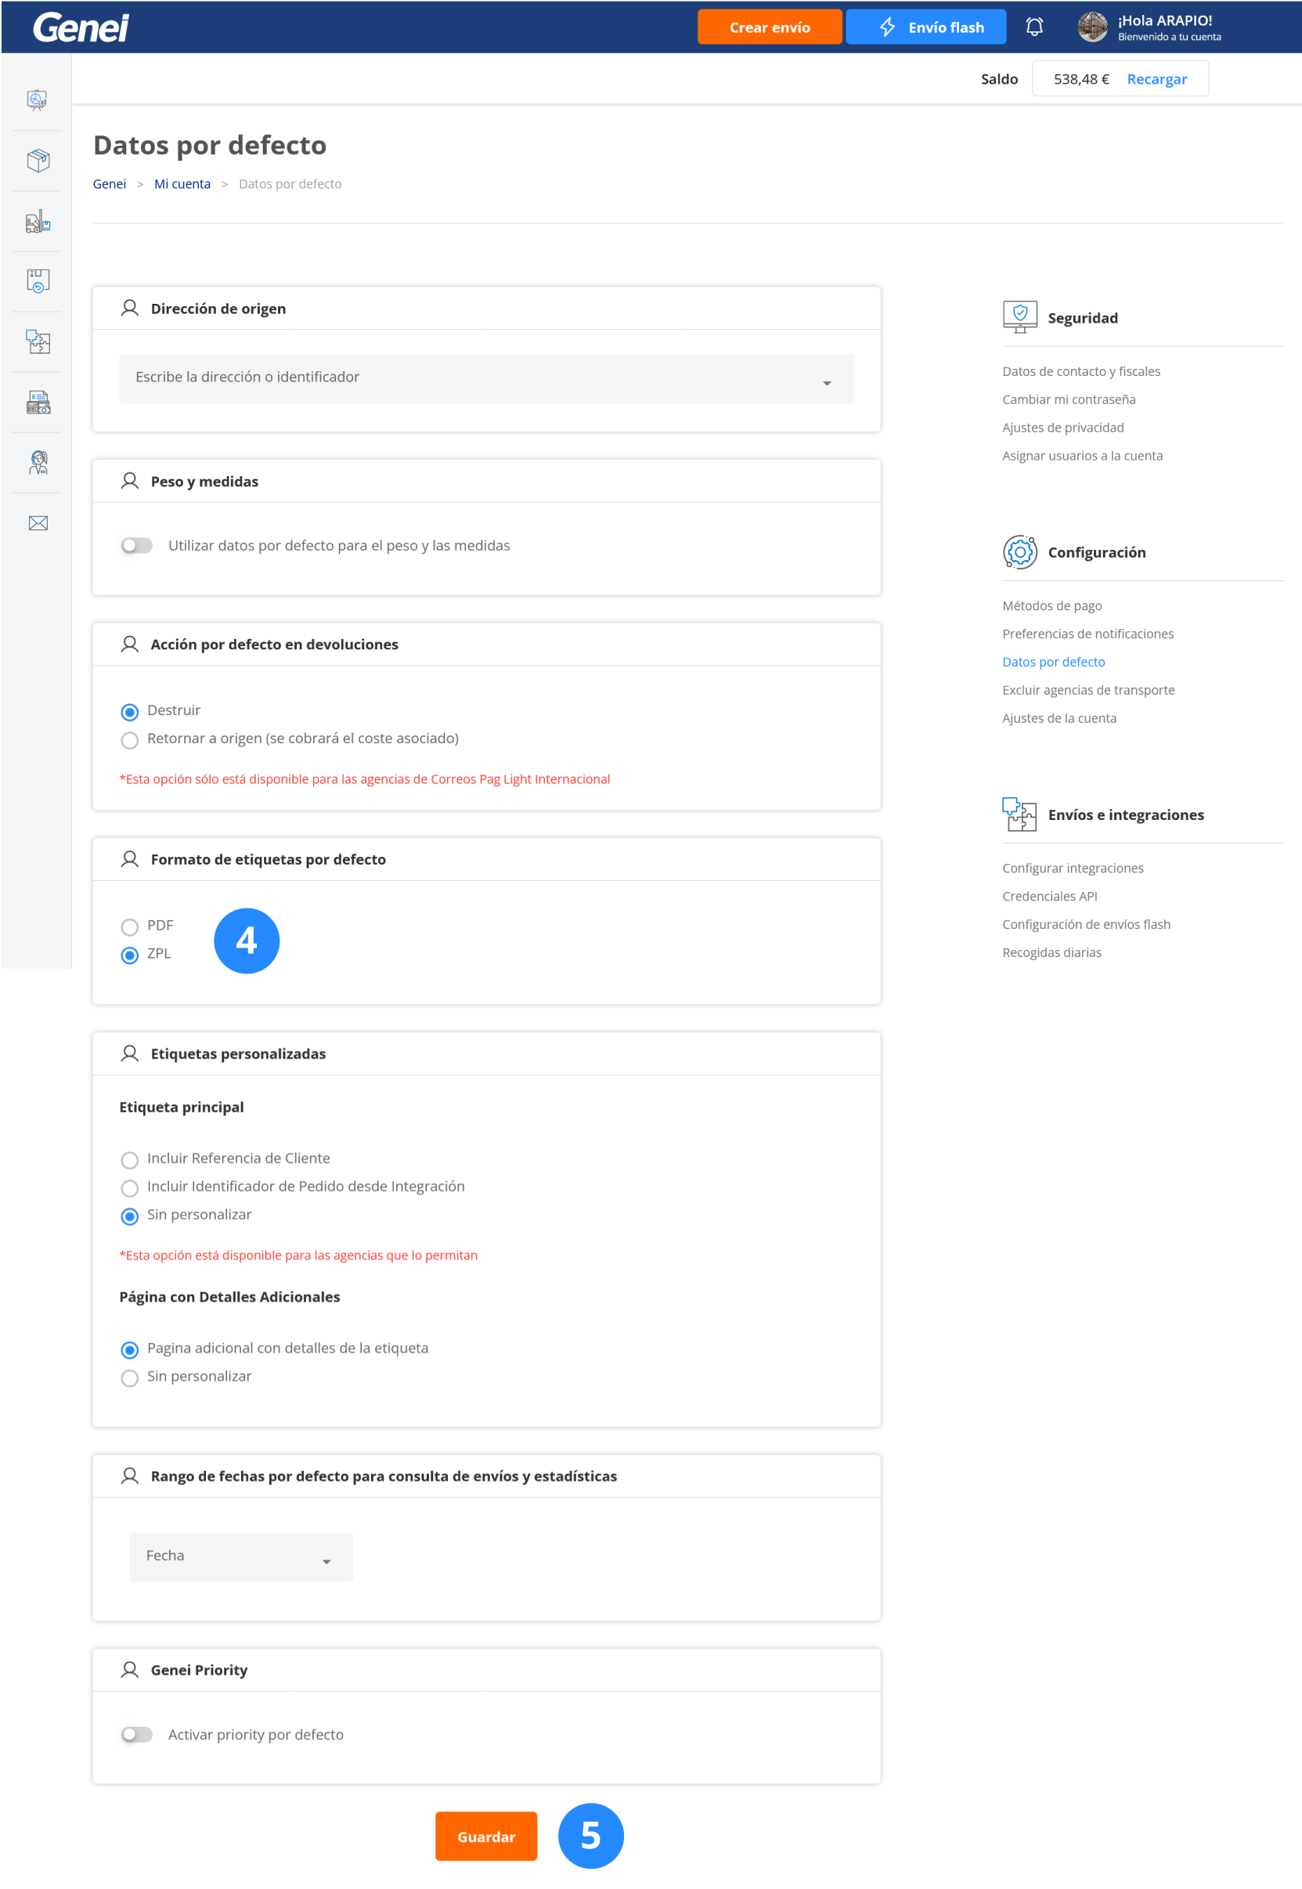Click the Recargar balance link
This screenshot has width=1302, height=1889.
click(x=1156, y=79)
